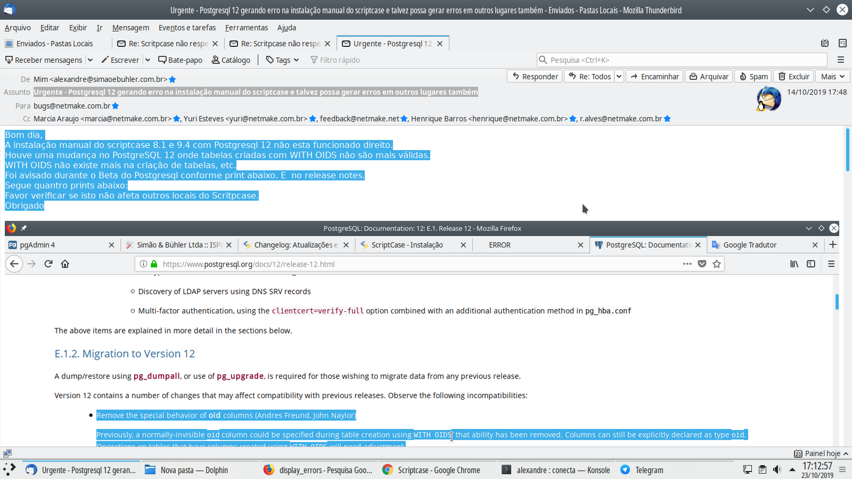
Task: Click star next to sender alexandre@simaoebuhler.com.br
Action: [x=173, y=79]
